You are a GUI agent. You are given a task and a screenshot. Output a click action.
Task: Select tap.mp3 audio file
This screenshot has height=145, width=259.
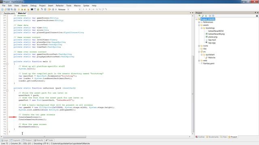(212, 40)
